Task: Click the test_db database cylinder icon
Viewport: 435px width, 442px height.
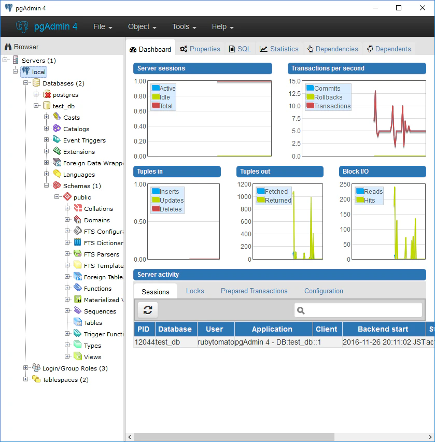Action: coord(47,106)
